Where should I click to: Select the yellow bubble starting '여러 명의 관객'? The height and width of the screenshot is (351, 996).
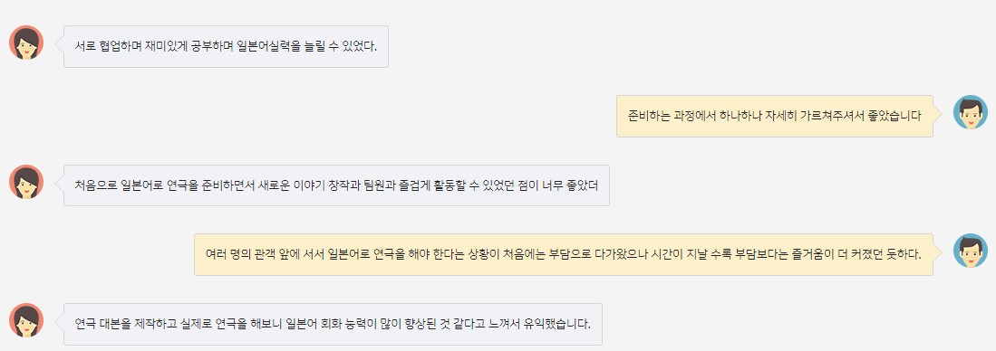(564, 255)
